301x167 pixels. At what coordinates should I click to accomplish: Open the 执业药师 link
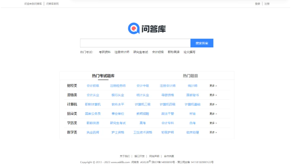(x=93, y=133)
